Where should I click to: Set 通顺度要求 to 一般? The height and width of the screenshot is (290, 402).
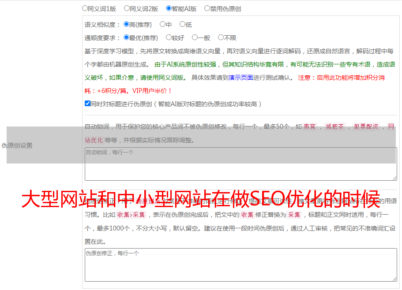point(195,37)
